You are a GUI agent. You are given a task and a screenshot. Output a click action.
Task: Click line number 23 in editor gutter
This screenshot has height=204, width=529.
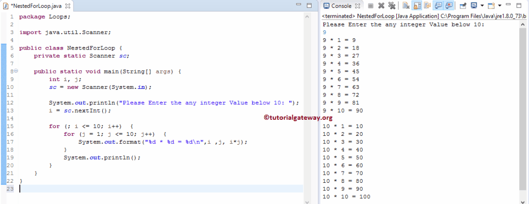click(10, 189)
